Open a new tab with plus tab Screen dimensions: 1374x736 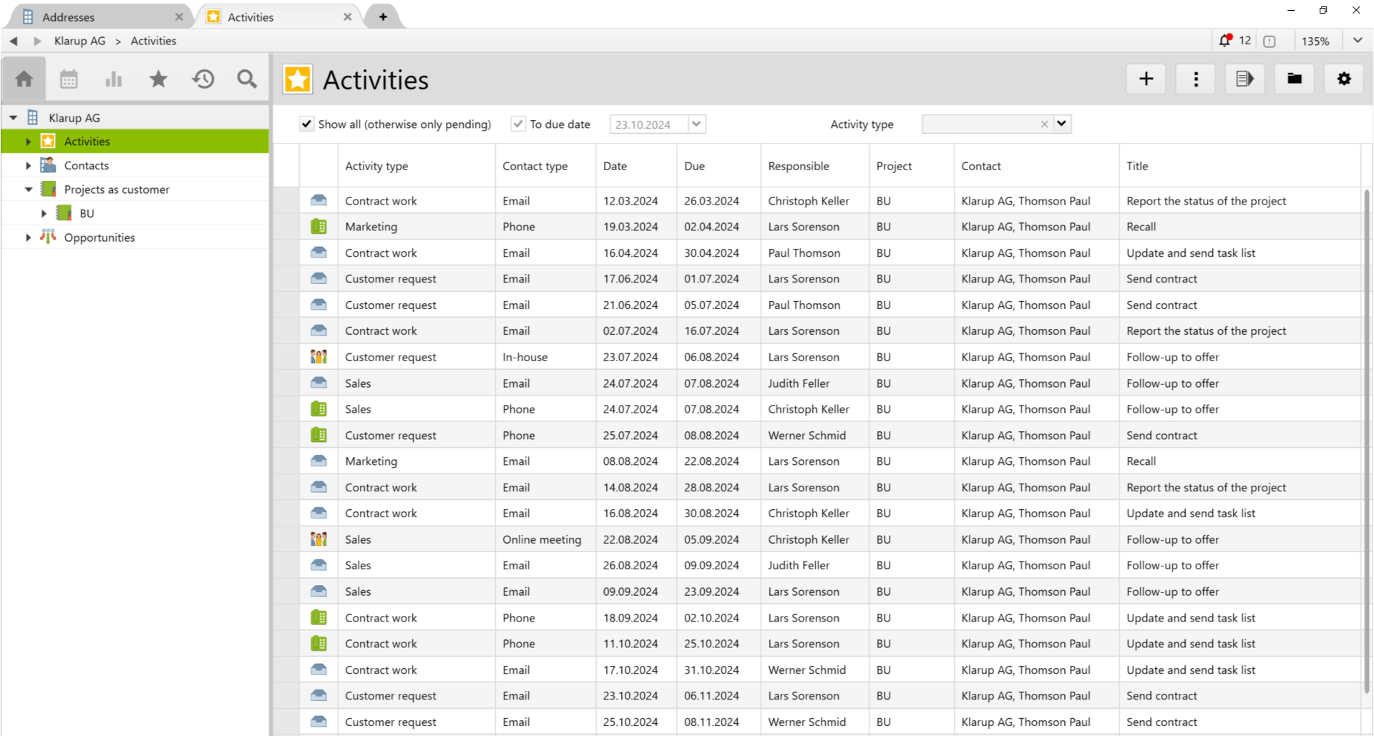(383, 17)
